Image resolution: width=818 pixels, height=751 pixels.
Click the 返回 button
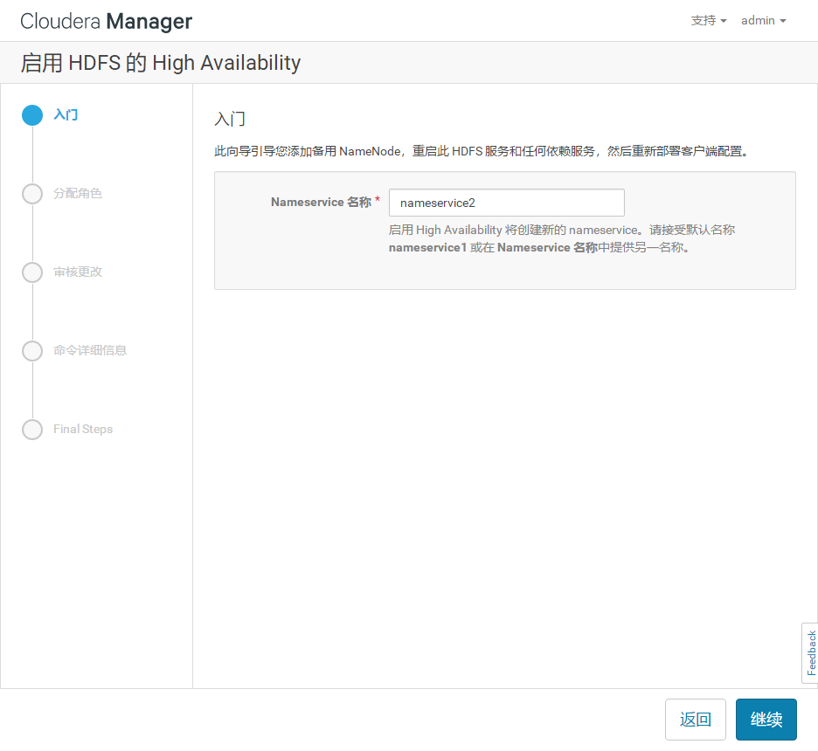pos(696,720)
